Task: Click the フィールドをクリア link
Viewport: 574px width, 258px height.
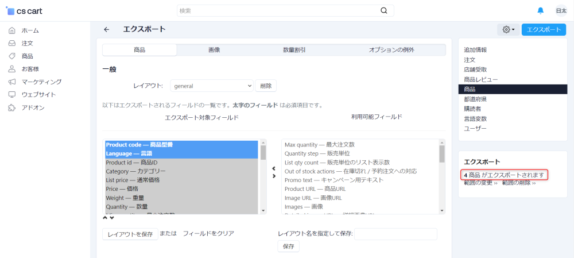Action: 208,233
